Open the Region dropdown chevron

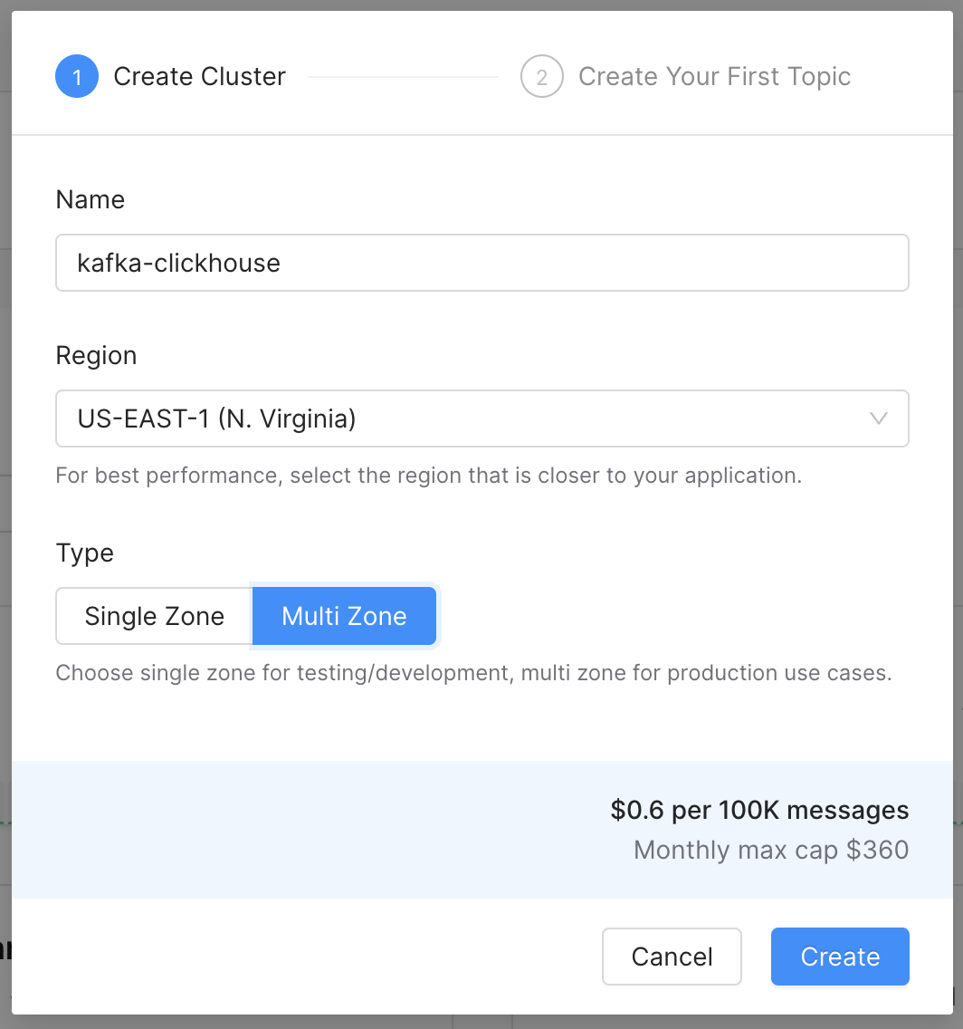pos(877,418)
